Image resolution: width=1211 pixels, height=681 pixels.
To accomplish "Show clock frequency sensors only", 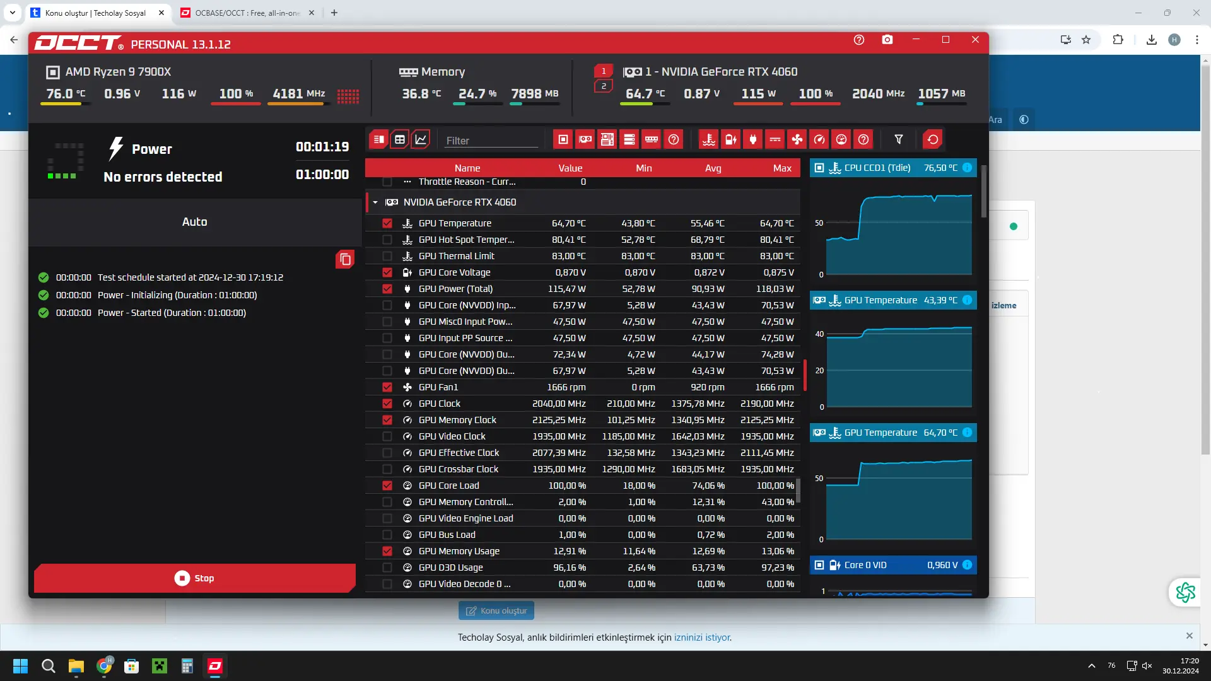I will pos(819,139).
